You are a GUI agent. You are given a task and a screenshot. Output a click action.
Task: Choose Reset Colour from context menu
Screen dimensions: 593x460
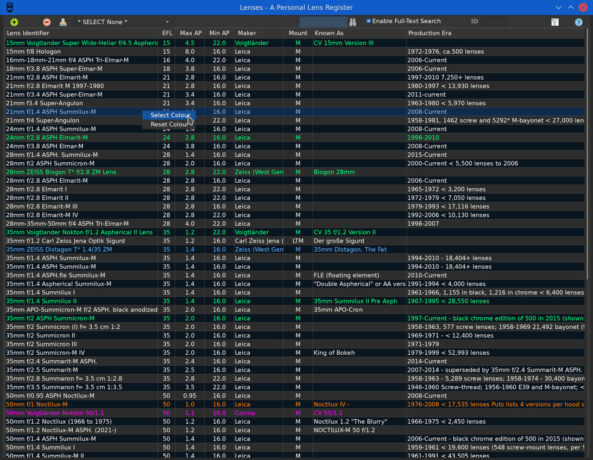pyautogui.click(x=169, y=124)
